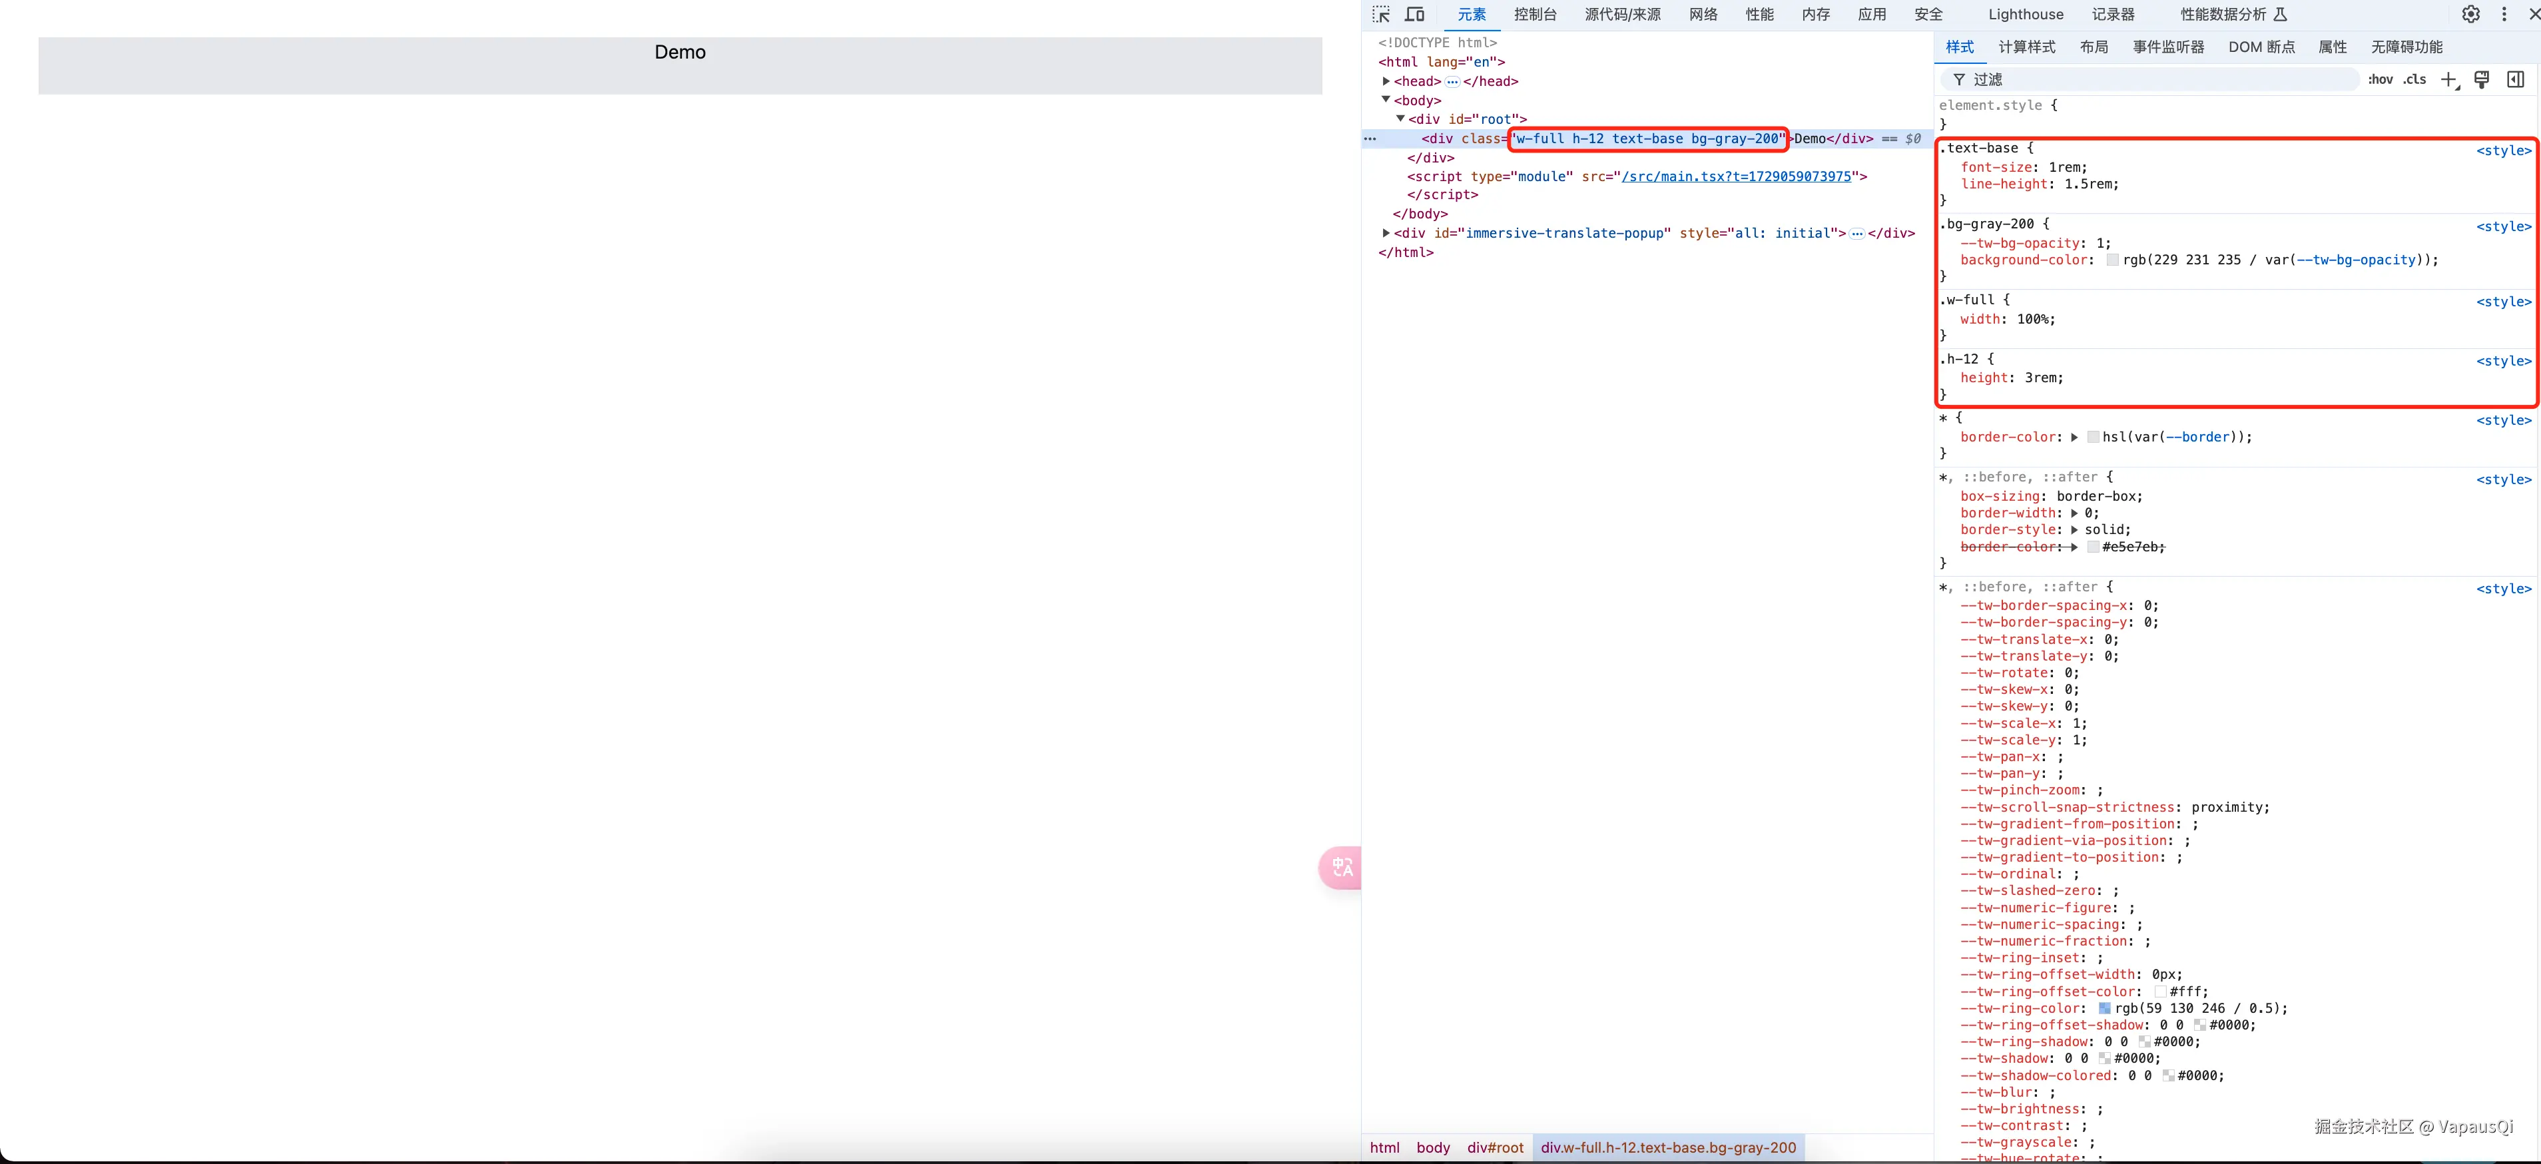Switch to 计算样式 computed pane

pos(2026,47)
